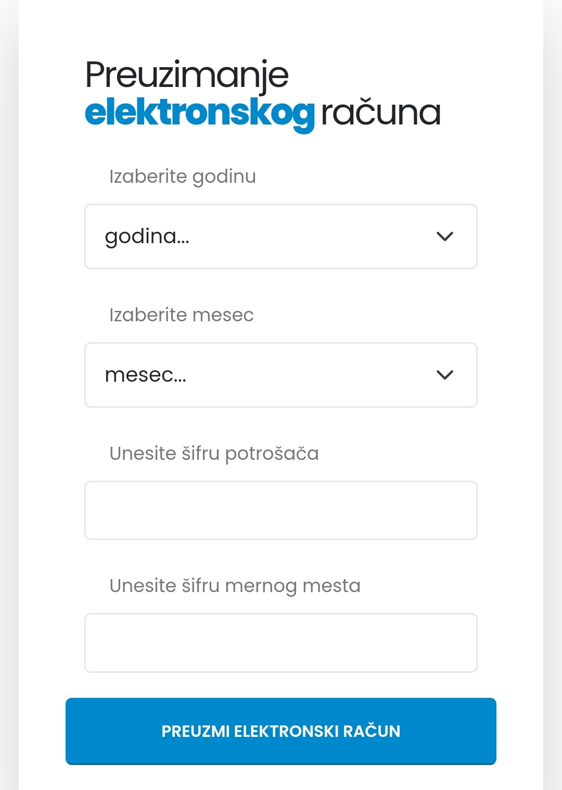This screenshot has height=790, width=562.
Task: Click the chevron arrow in the month selector
Action: tap(445, 375)
